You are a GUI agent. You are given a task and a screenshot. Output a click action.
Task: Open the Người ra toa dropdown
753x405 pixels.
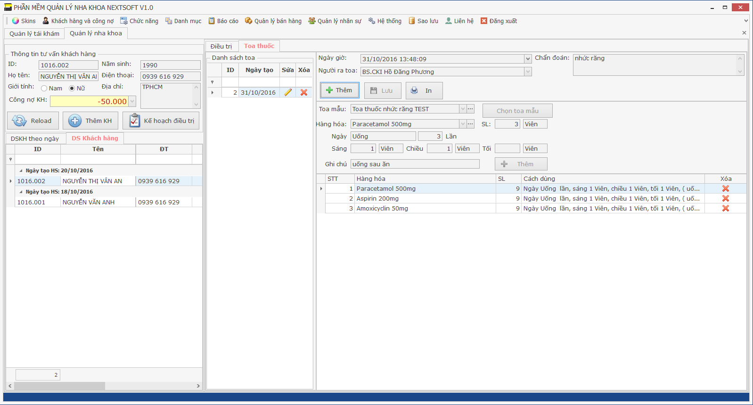(528, 72)
